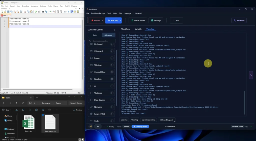
Task: Open the Plugins menu in Notepad++
Action: coord(74,6)
